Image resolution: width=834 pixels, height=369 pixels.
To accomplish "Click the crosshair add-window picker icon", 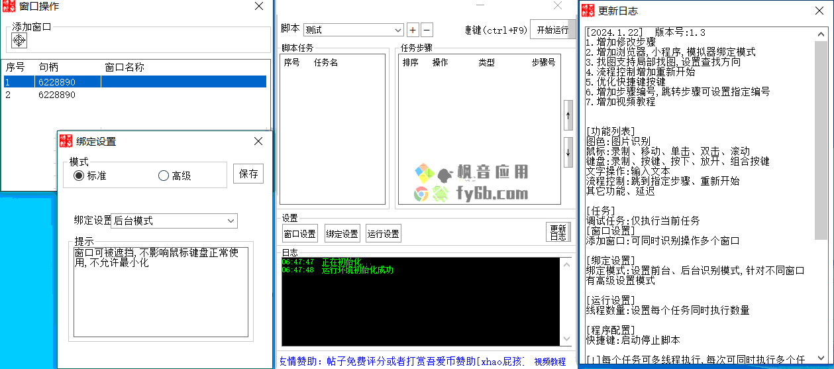I will [x=19, y=40].
